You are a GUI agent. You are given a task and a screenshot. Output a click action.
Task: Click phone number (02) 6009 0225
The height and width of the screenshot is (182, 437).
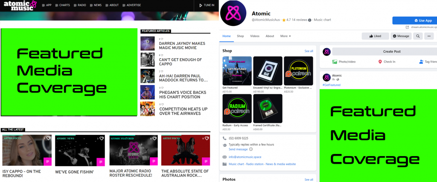(238, 138)
